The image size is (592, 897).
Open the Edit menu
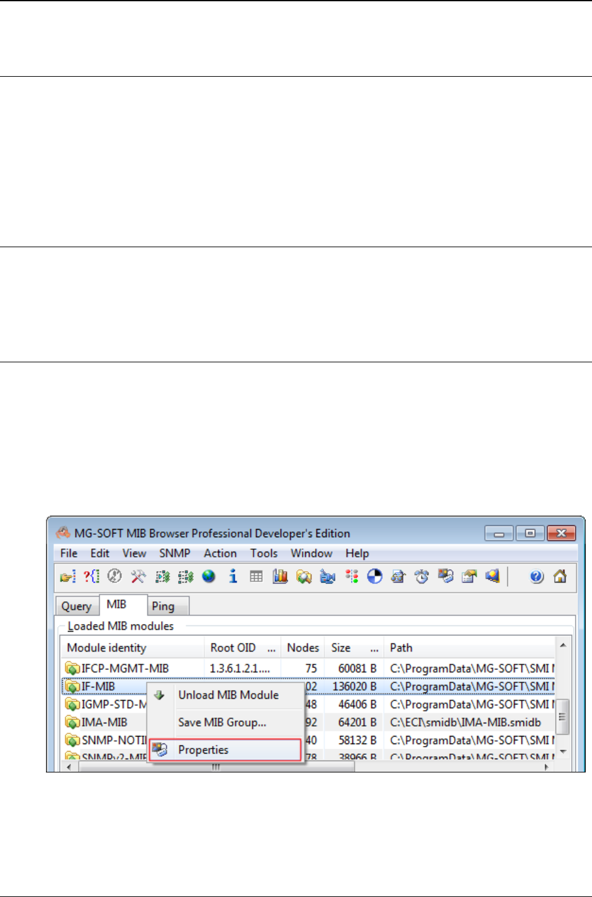[99, 554]
